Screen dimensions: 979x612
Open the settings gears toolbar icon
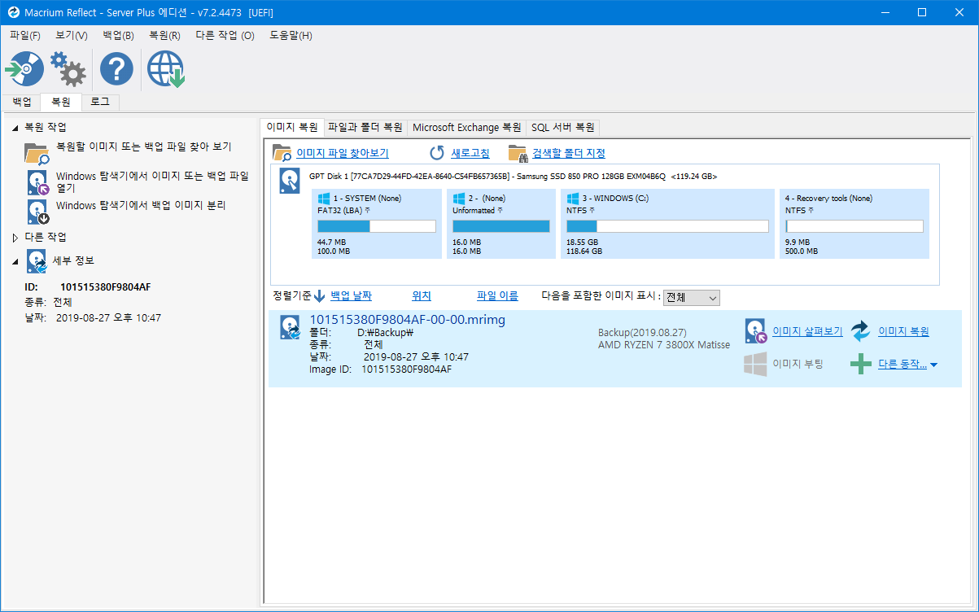pos(68,70)
